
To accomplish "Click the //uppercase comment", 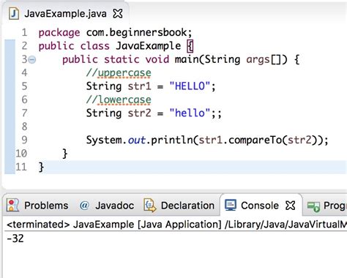I will click(x=119, y=73).
